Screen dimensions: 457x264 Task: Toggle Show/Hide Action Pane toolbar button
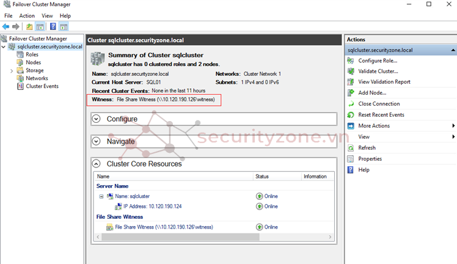[64, 26]
